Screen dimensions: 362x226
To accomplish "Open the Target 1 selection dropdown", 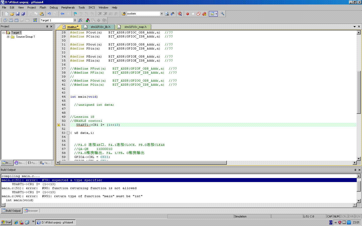I will pyautogui.click(x=75, y=20).
